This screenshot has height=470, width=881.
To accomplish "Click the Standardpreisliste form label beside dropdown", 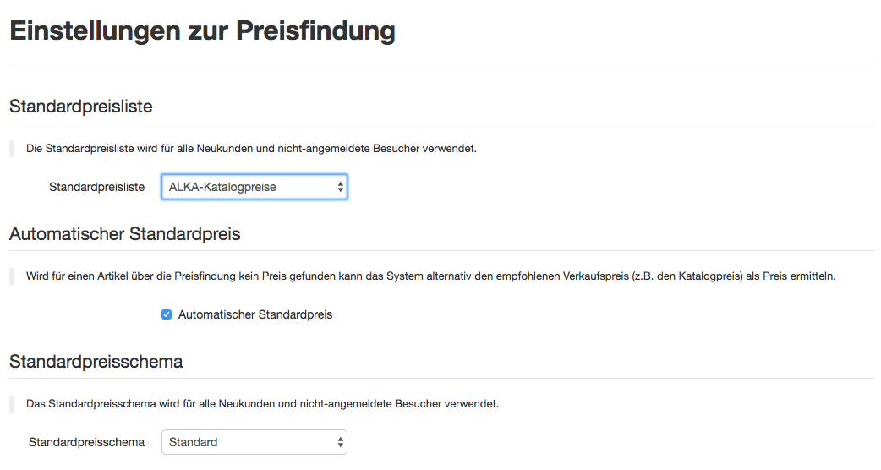I will pyautogui.click(x=96, y=187).
